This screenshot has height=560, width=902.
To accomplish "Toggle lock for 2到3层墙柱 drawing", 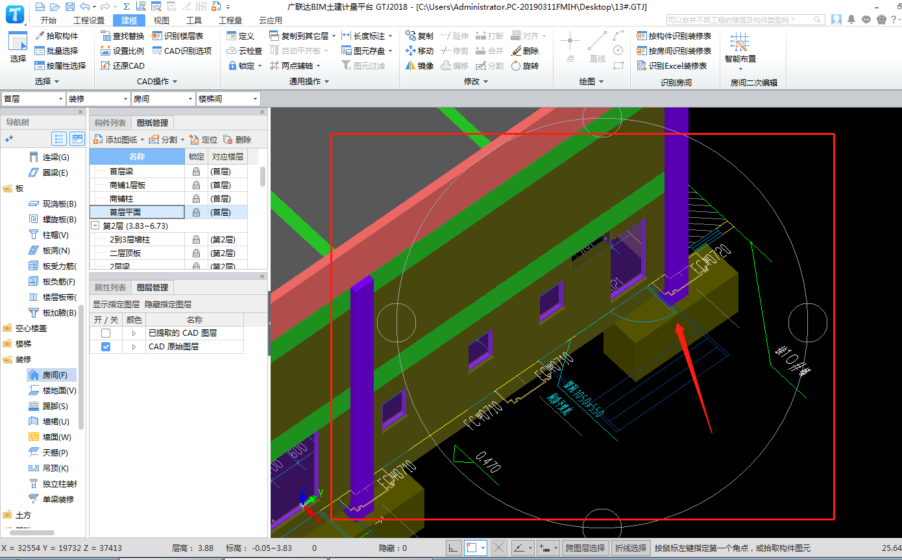I will pos(196,240).
